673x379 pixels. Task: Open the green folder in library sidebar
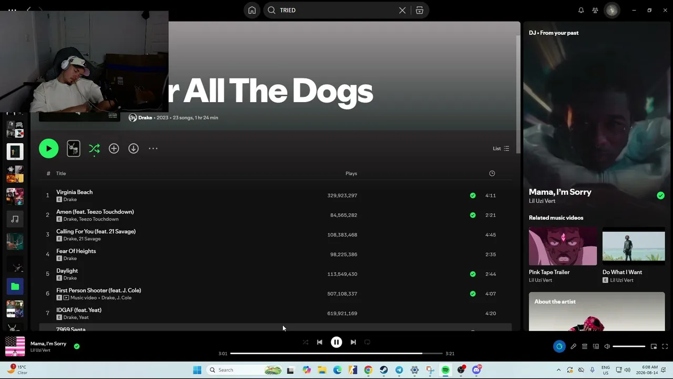point(15,286)
